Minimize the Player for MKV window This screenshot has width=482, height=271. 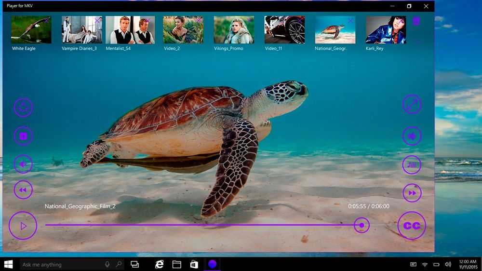pyautogui.click(x=392, y=6)
